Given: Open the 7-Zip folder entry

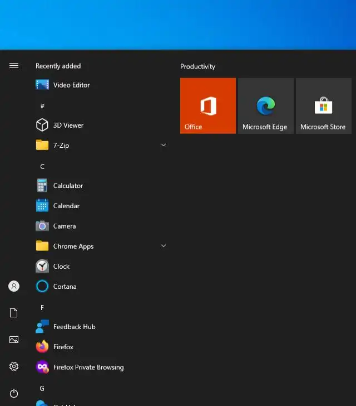Looking at the screenshot, I should [101, 145].
